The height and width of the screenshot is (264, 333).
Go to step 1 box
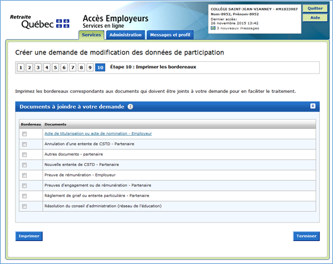(x=20, y=68)
